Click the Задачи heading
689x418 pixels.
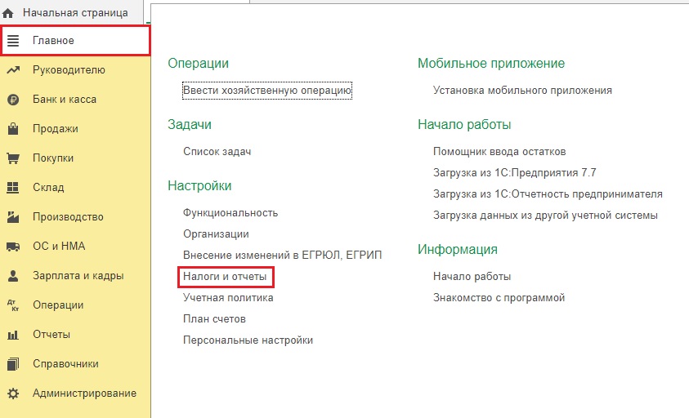click(190, 125)
